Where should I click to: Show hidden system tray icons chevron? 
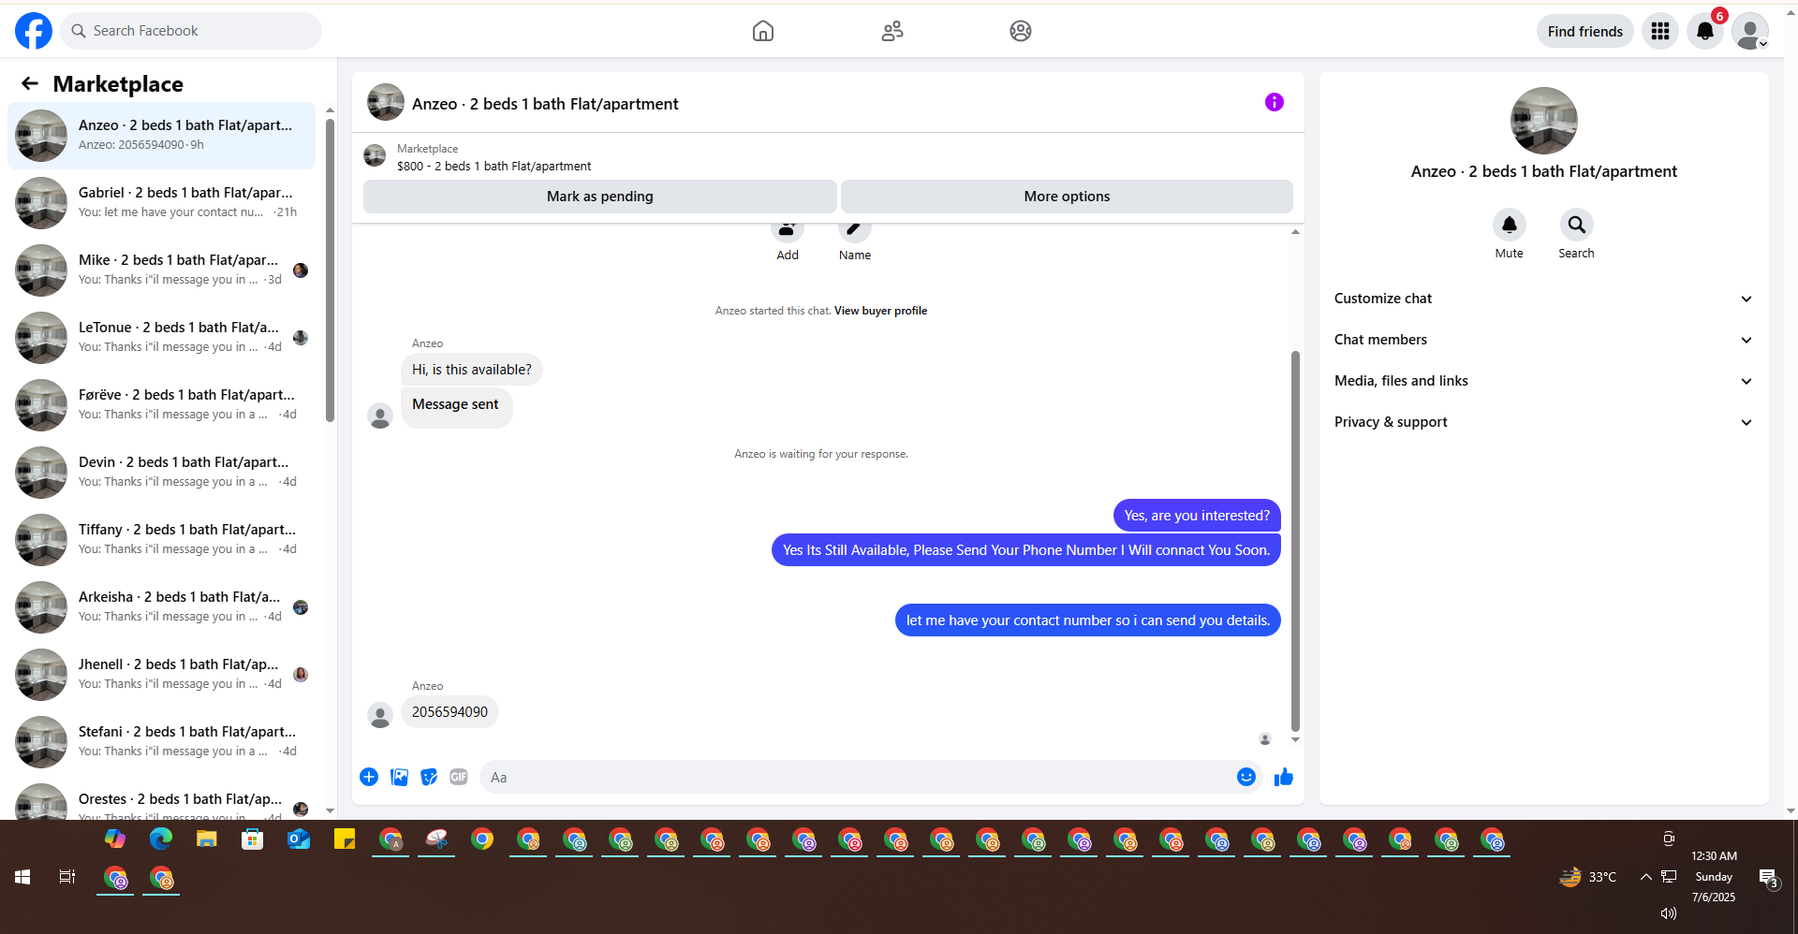point(1645,877)
